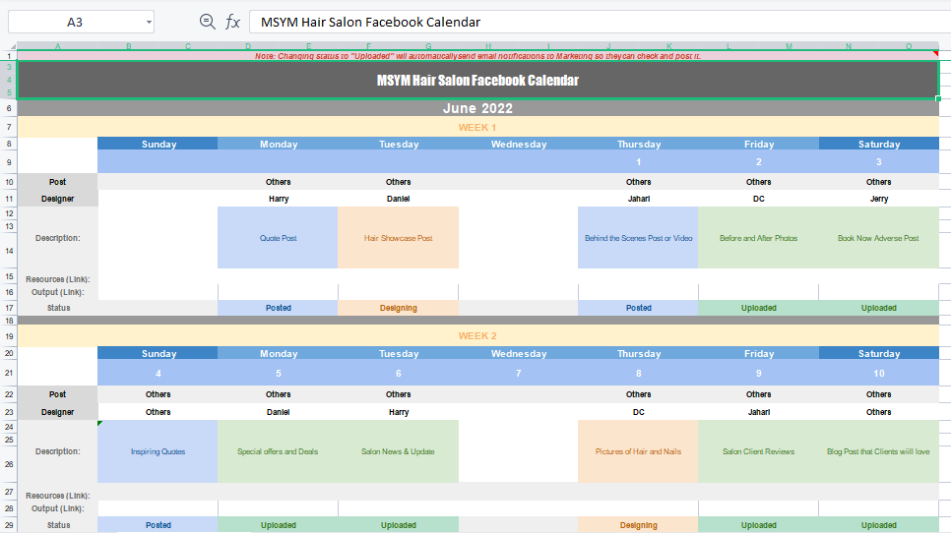
Task: Select the June 2022 header cell
Action: pos(477,108)
